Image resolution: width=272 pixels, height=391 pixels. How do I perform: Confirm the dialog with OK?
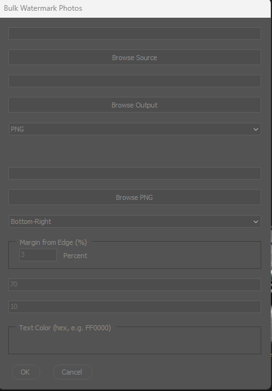[26, 372]
